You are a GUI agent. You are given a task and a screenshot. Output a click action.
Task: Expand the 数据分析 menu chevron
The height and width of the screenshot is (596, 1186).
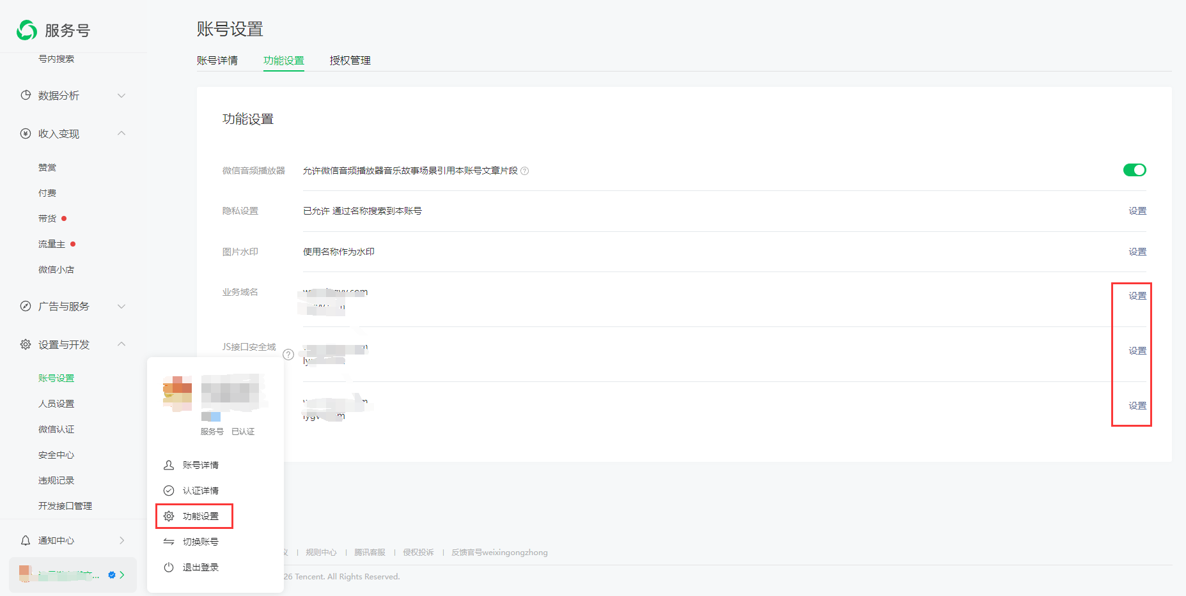121,95
